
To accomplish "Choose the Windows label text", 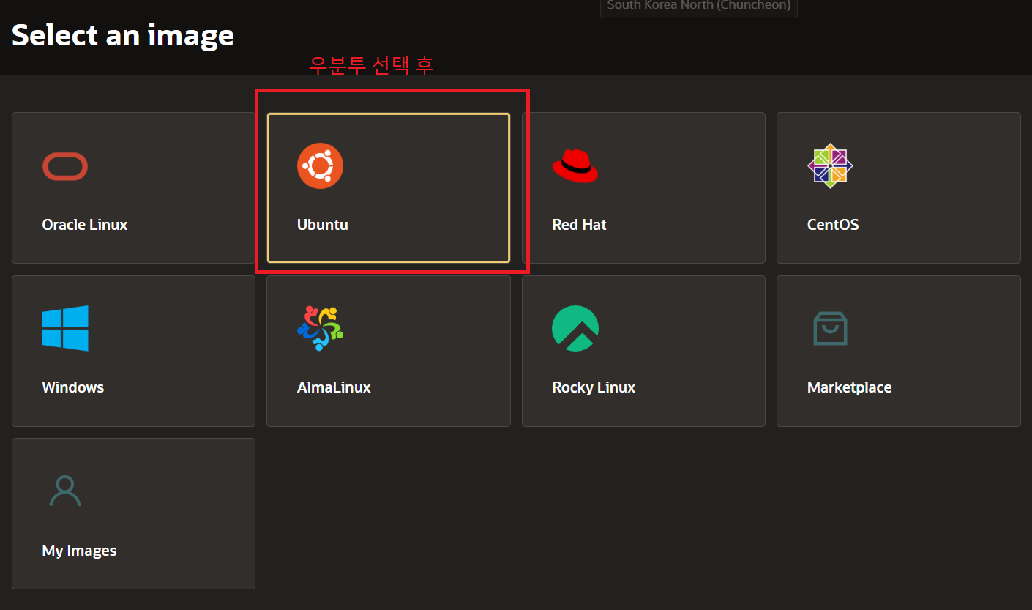I will point(73,387).
